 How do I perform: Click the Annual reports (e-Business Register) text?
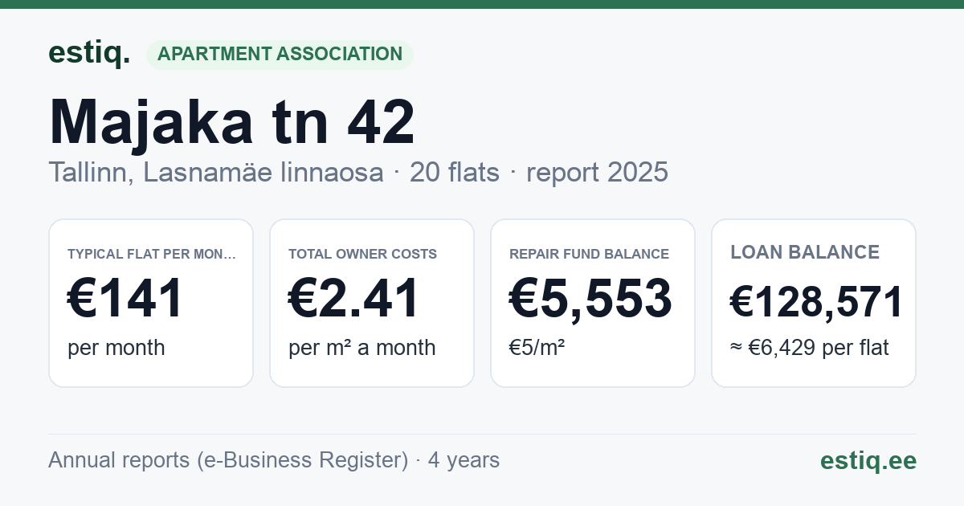pos(228,460)
